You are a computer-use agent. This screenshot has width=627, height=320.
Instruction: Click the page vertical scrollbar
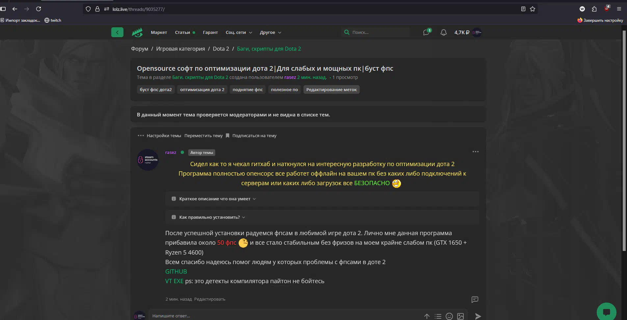tap(624, 141)
